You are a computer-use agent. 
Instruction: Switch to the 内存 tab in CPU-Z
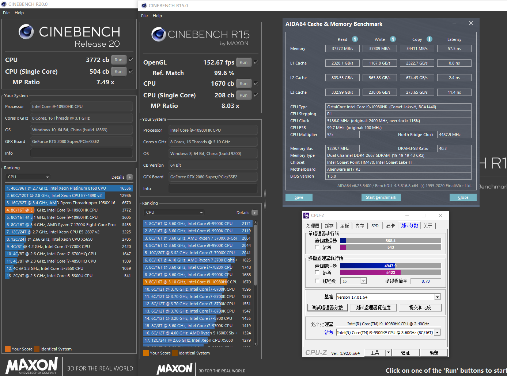(360, 226)
